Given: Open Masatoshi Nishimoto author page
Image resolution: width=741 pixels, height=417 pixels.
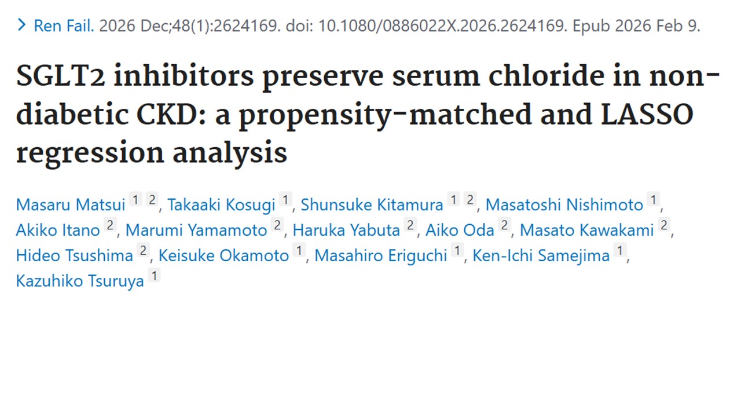Looking at the screenshot, I should click(x=564, y=204).
